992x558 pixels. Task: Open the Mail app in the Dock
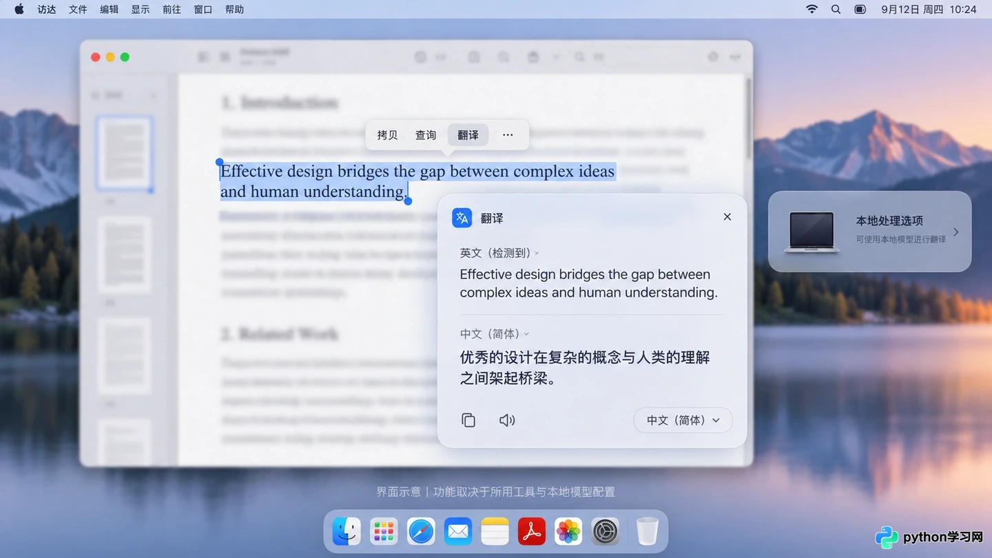(458, 532)
